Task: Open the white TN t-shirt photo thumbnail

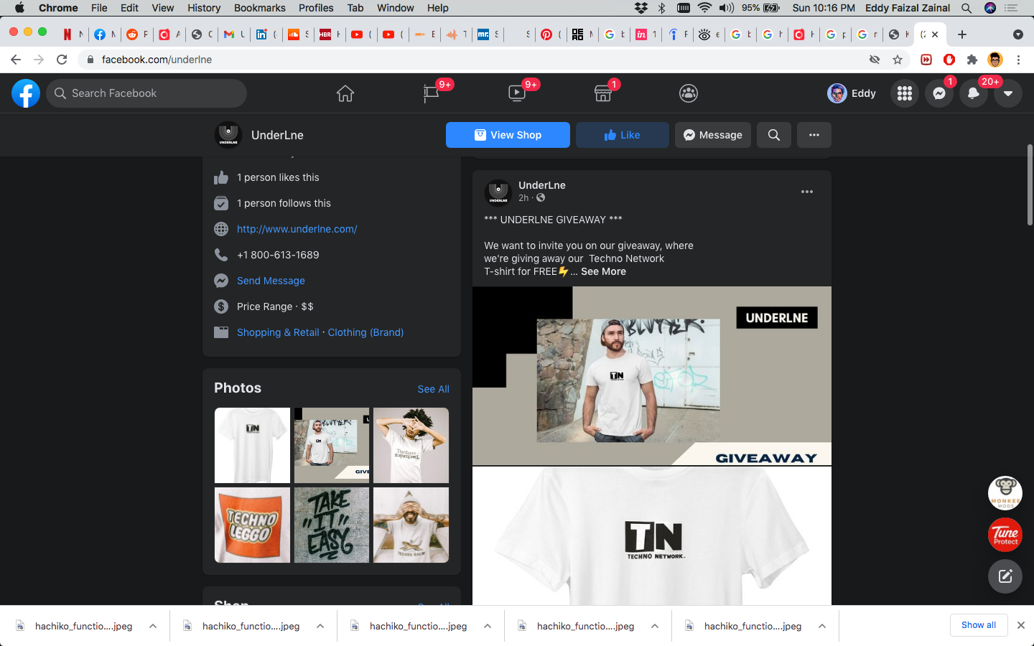Action: pos(252,445)
